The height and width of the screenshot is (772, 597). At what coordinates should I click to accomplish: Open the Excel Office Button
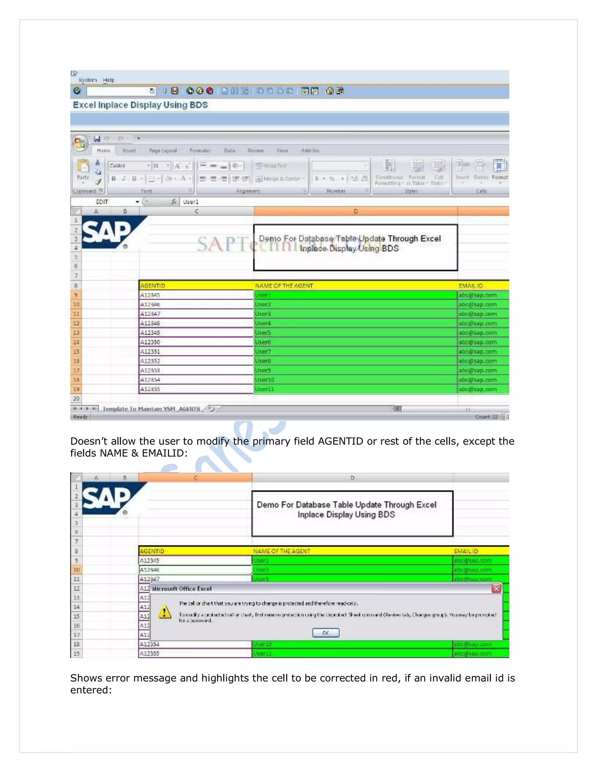[x=80, y=143]
